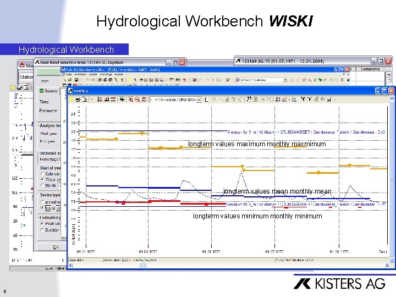Select the Month radio button
The width and height of the screenshot is (396, 297).
coord(42,185)
